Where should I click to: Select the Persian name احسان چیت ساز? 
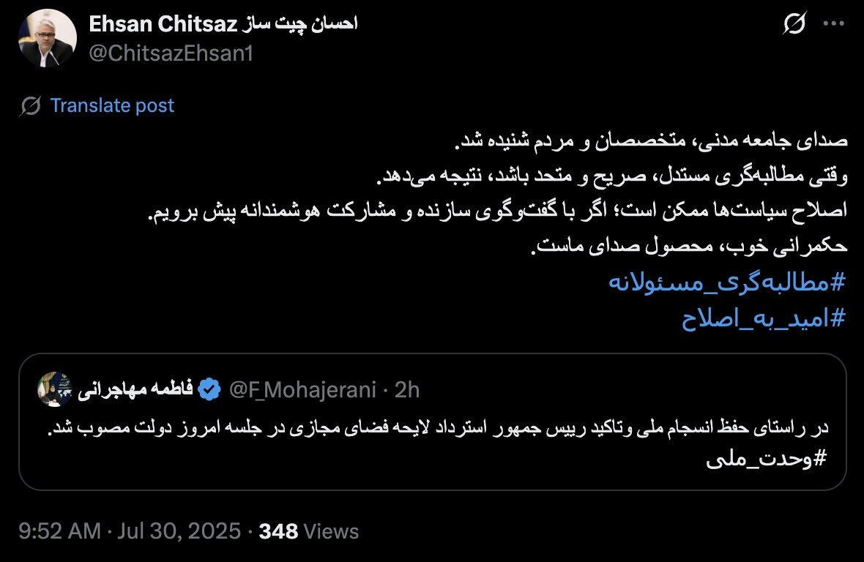[x=300, y=22]
